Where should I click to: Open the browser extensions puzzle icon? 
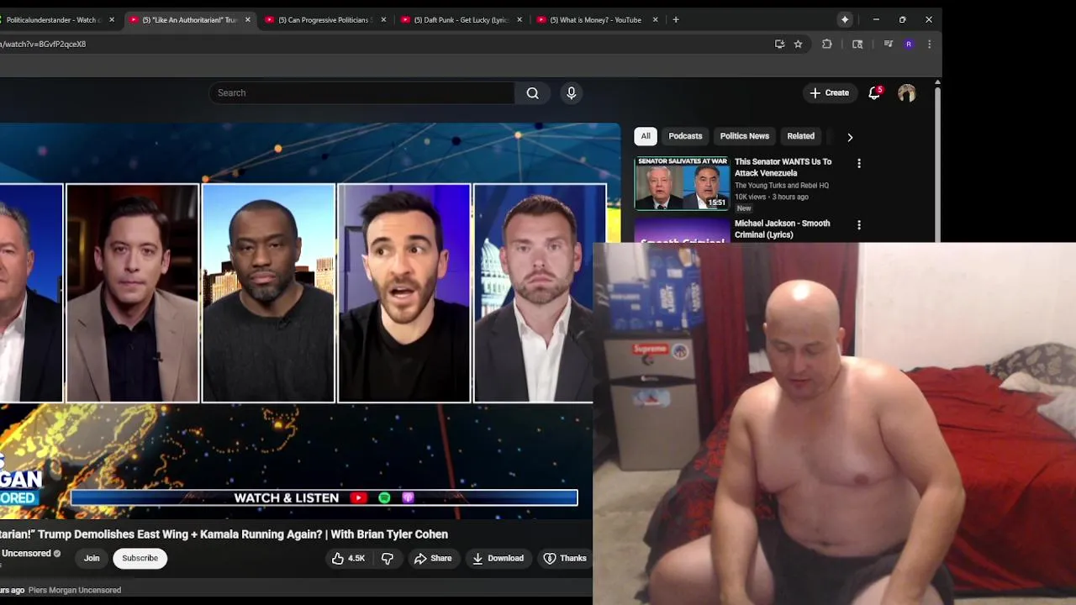pos(827,44)
